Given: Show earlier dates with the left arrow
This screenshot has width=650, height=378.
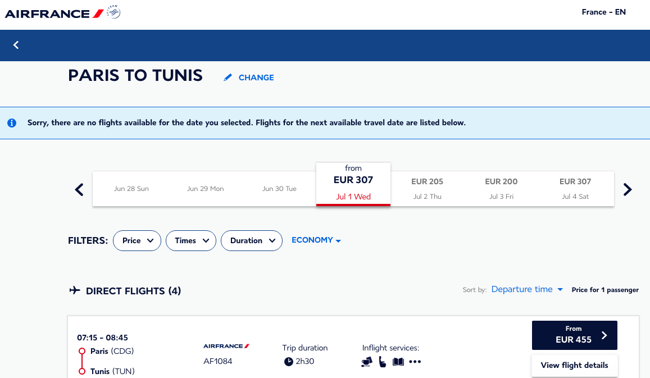Looking at the screenshot, I should [x=79, y=189].
